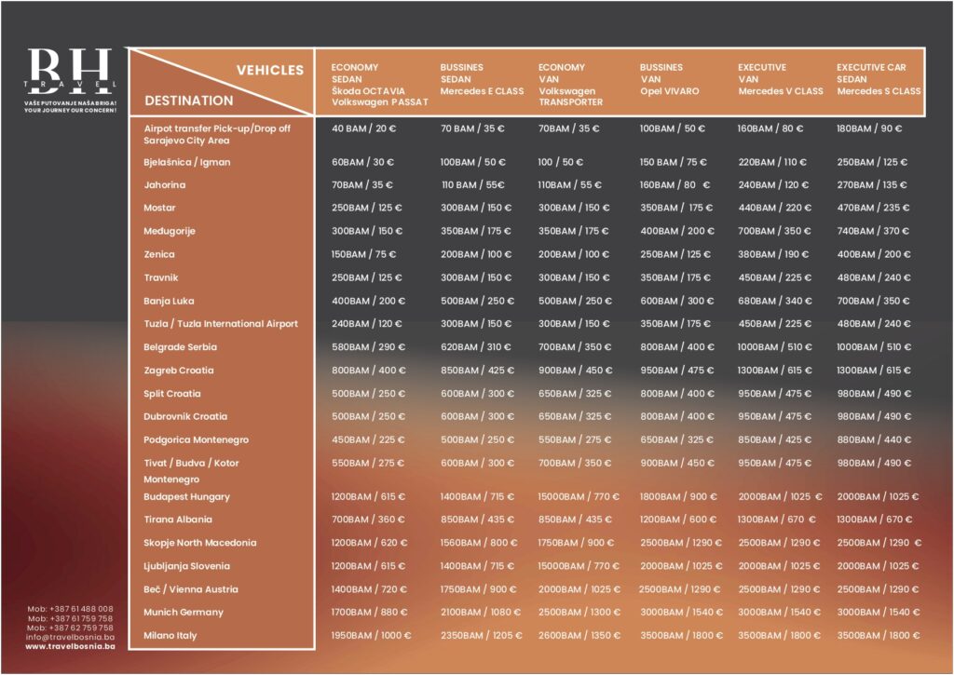954x675 pixels.
Task: Click the Mostar destination row label
Action: 159,208
